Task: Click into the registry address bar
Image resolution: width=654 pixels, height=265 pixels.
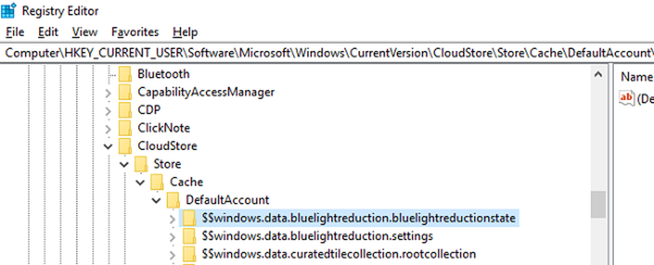Action: (x=327, y=53)
